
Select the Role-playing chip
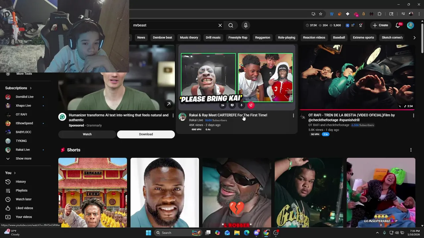coord(287,37)
